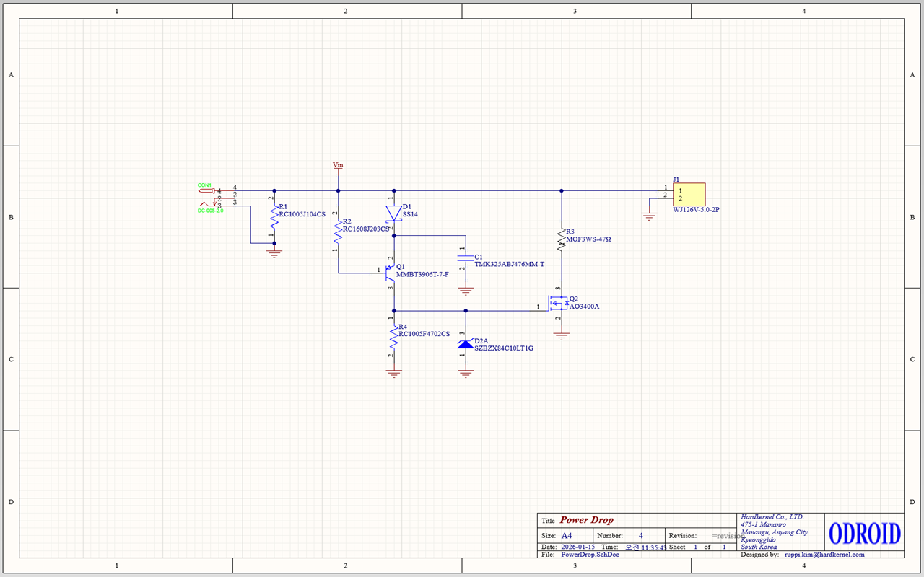Click the Power Drop title text
The width and height of the screenshot is (924, 577).
click(x=586, y=520)
